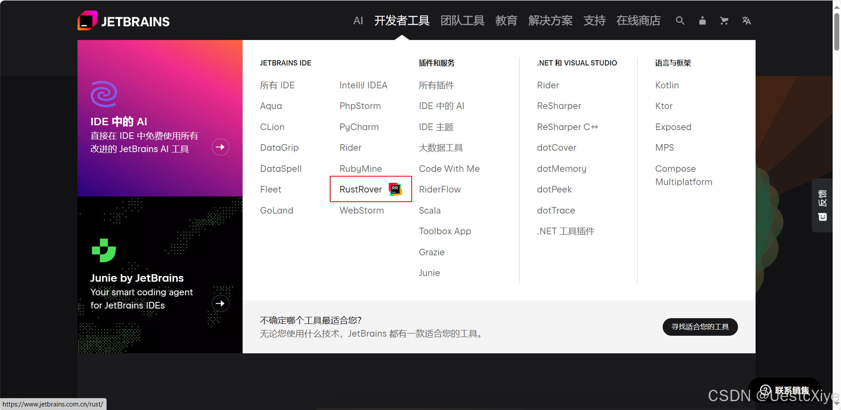Open the dotPeek link
Screen dimensions: 841x410
[x=554, y=189]
